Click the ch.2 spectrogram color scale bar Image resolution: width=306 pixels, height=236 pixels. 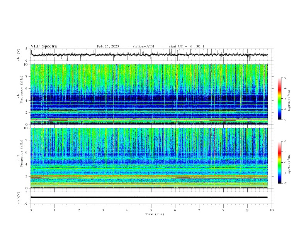click(x=279, y=162)
